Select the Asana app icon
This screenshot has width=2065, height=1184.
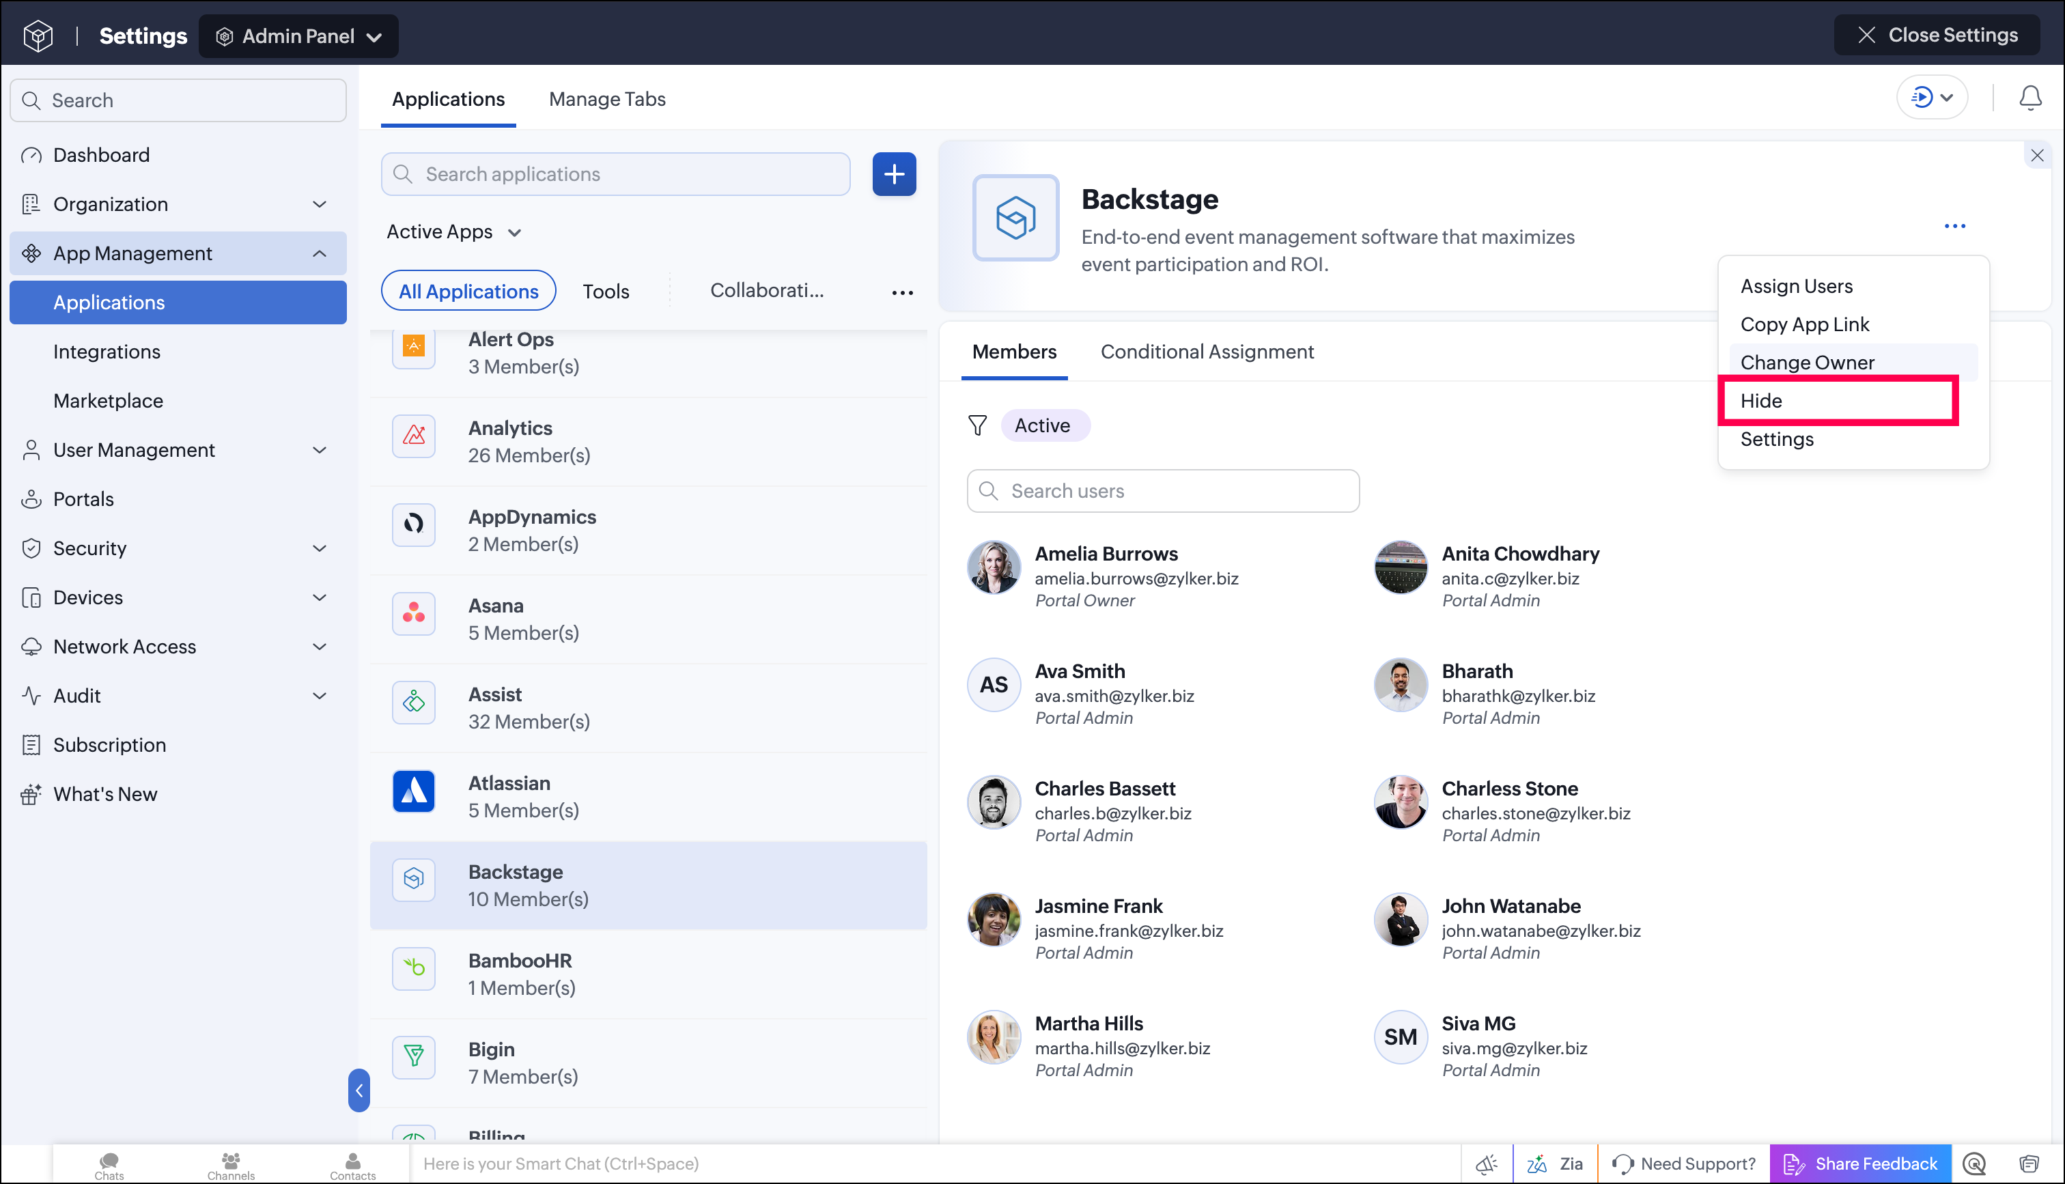click(x=414, y=613)
